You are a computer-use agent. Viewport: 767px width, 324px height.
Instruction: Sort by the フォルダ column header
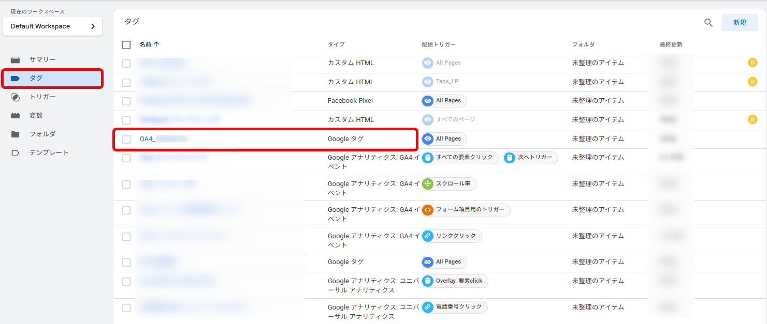tap(584, 45)
